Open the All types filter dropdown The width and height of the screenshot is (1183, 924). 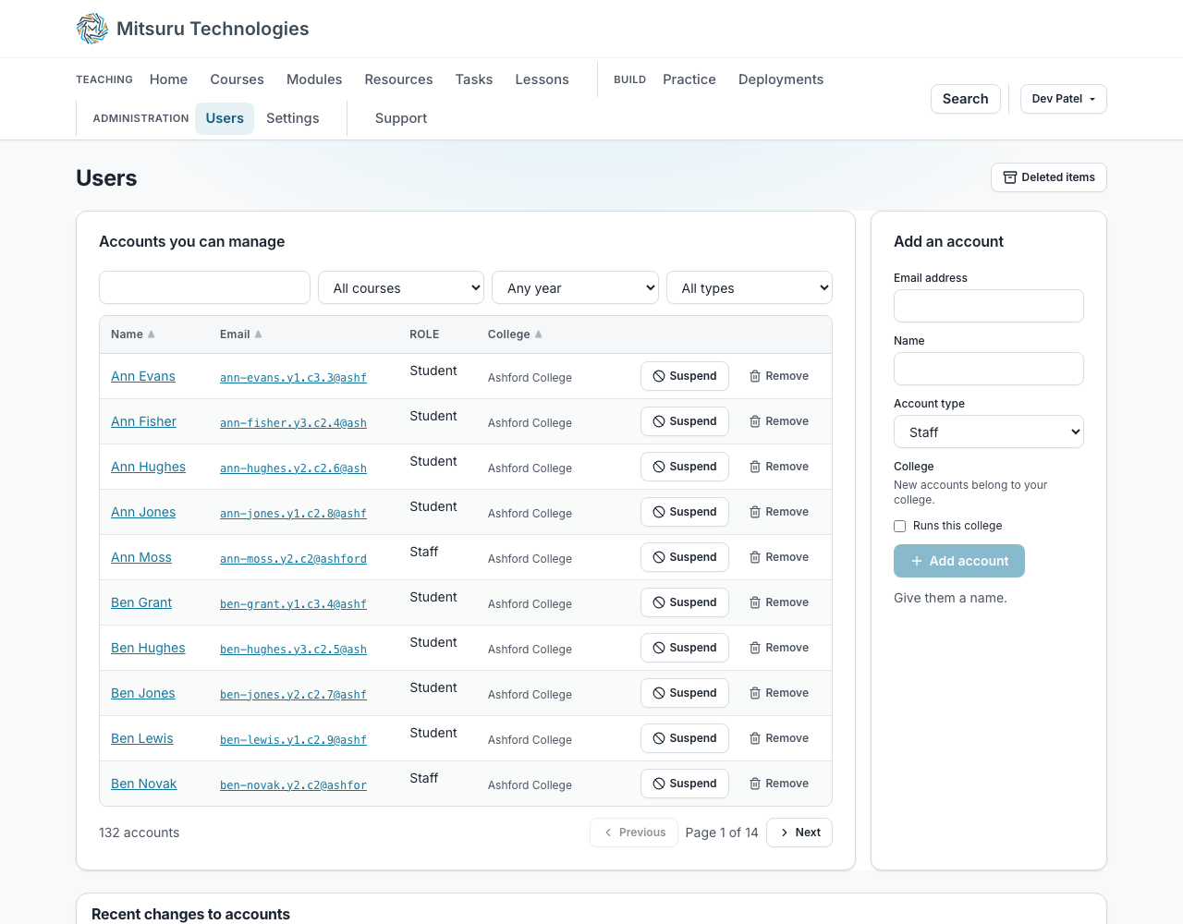tap(750, 287)
